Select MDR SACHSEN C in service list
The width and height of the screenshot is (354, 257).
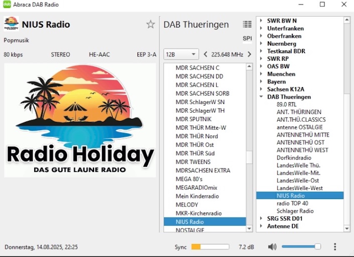pyautogui.click(x=205, y=68)
